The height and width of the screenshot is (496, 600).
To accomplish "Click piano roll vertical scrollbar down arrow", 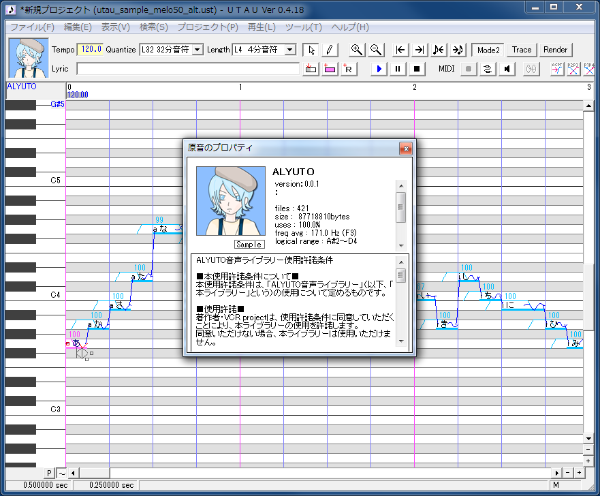I will click(588, 439).
